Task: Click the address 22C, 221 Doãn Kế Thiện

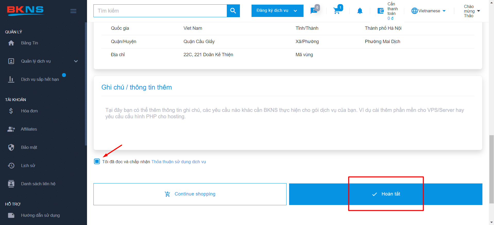Action: (208, 55)
